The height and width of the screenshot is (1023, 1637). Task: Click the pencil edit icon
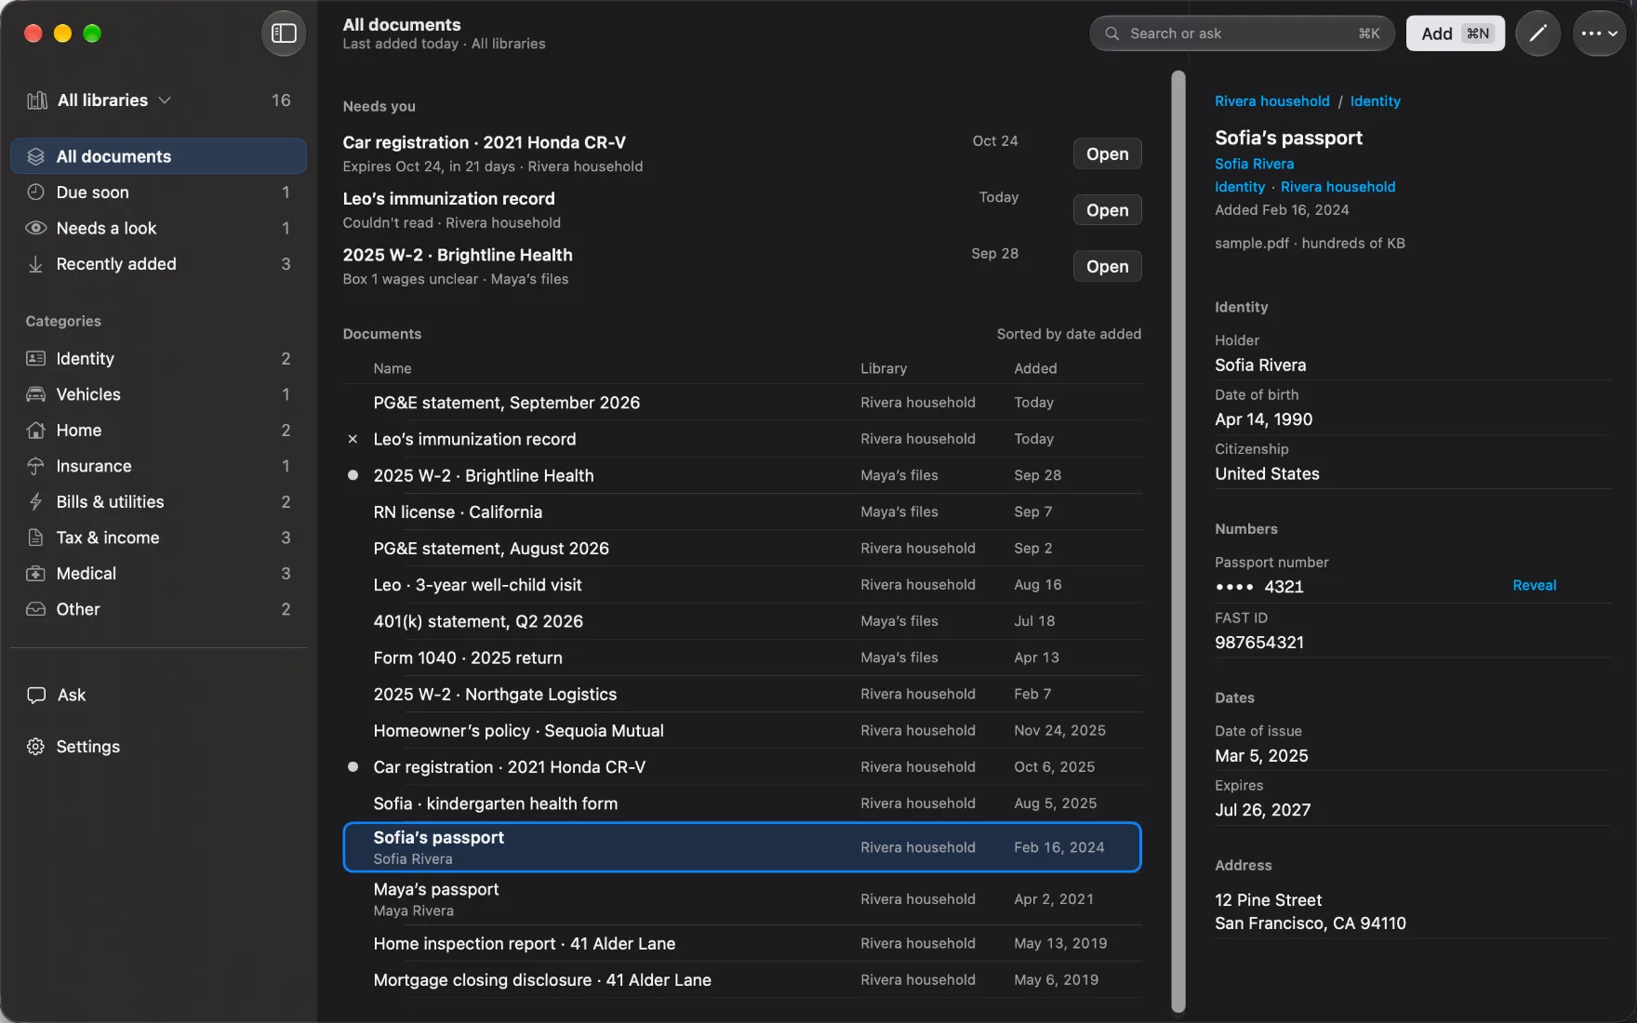coord(1538,33)
